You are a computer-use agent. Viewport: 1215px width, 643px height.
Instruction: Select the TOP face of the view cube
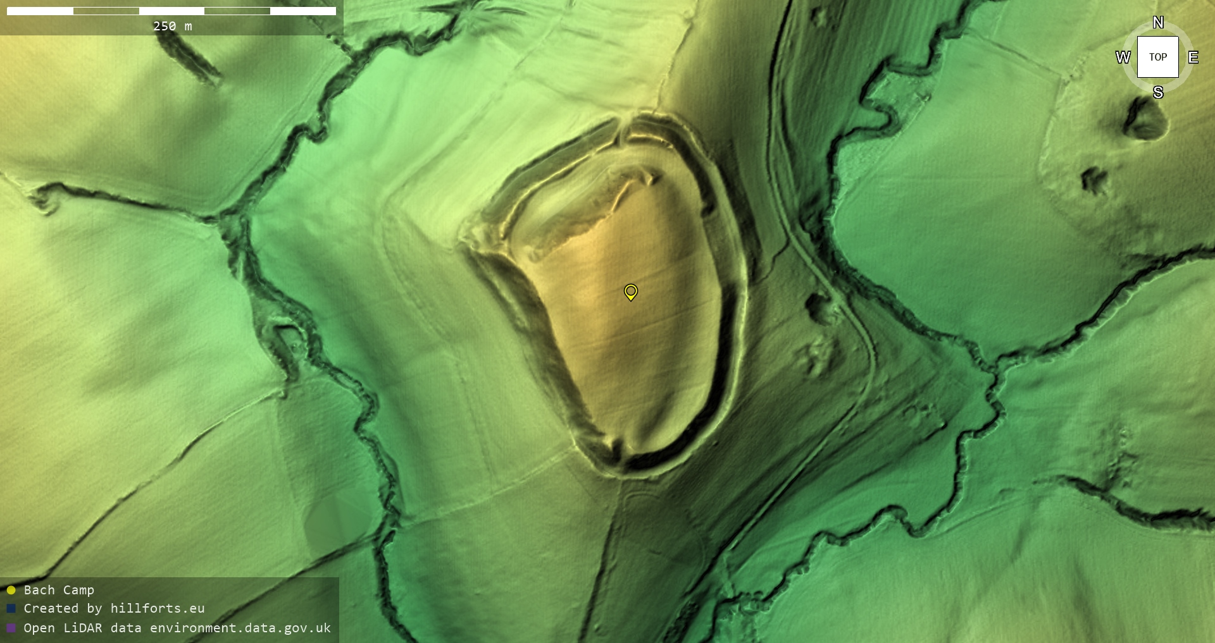click(x=1157, y=57)
